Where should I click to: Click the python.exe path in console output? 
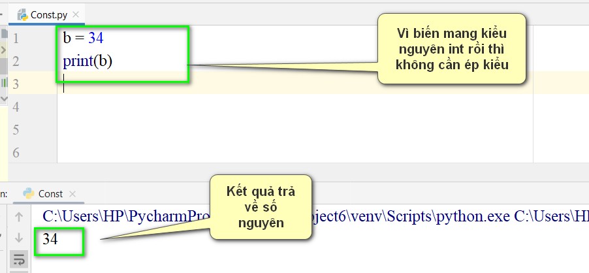(315, 216)
